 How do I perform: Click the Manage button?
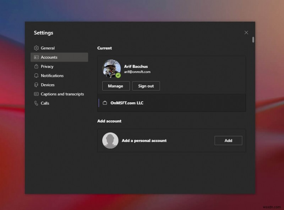coord(116,86)
